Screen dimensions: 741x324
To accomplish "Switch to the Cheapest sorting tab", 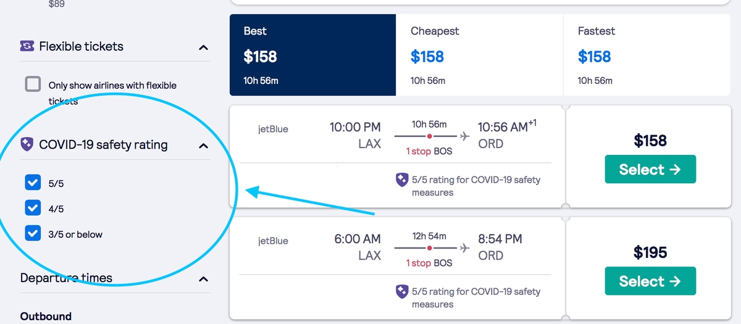I will [479, 55].
